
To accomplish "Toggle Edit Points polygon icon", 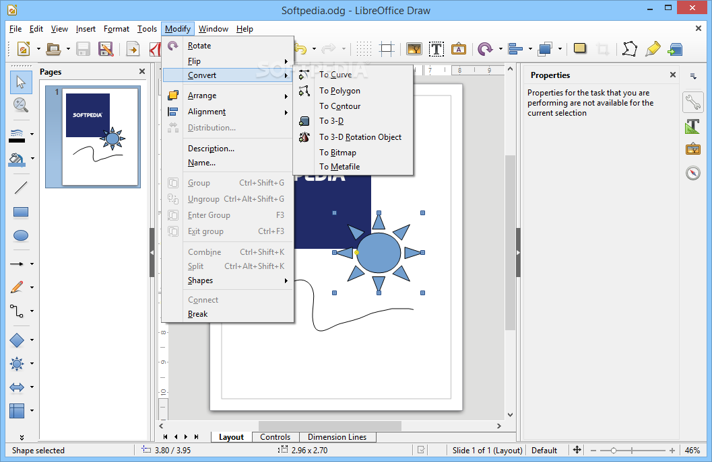I will point(630,48).
